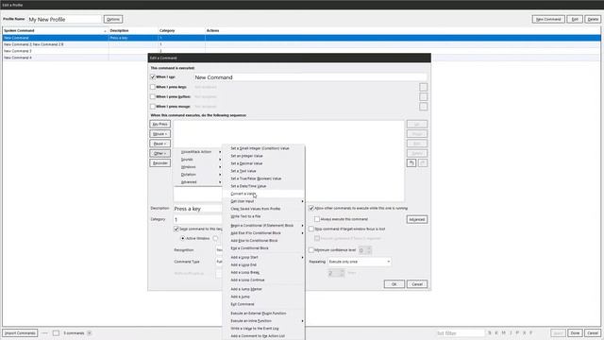This screenshot has width=604, height=340.
Task: Click the square button beside 'When I press keys'
Action: (x=423, y=87)
